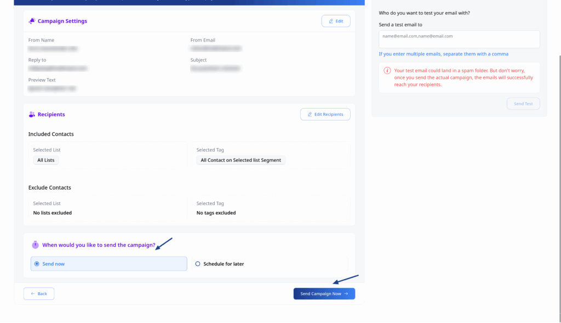Click the comma-separate multiple emails hint link
Image resolution: width=561 pixels, height=323 pixels.
[443, 54]
